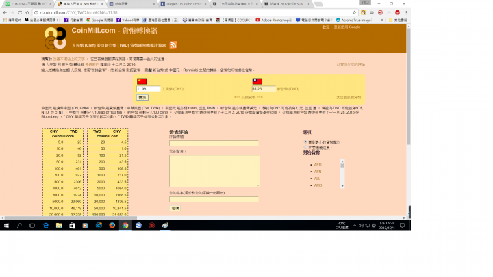The height and width of the screenshot is (277, 493).
Task: Open the Yahoo bookmark in bookmarks bar
Action: pyautogui.click(x=128, y=20)
